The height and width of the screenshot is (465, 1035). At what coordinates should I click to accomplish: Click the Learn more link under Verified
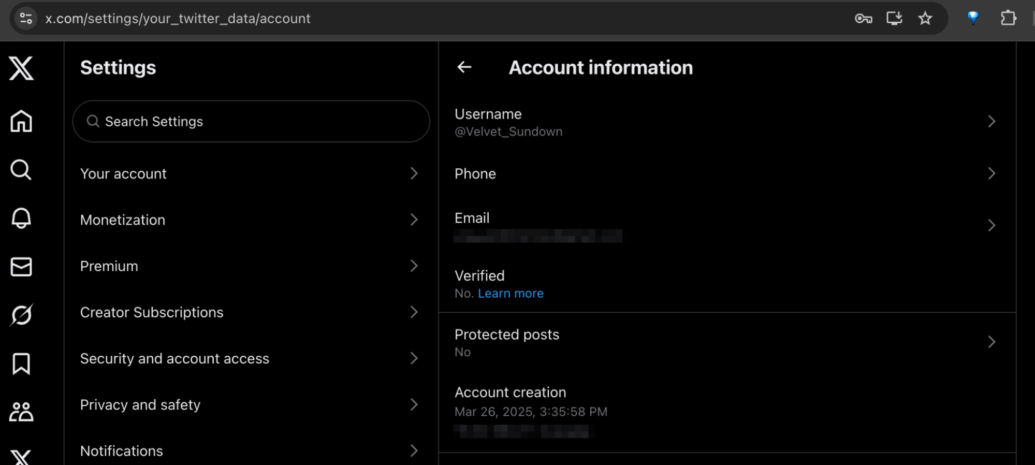pos(511,294)
